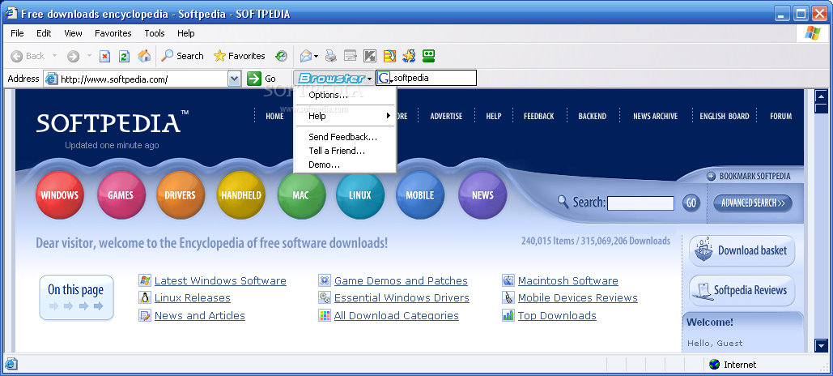
Task: Open the Drivers category ball
Action: (180, 195)
